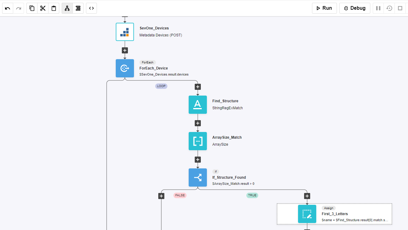Click the restart execution icon
This screenshot has height=230, width=408.
[x=389, y=8]
